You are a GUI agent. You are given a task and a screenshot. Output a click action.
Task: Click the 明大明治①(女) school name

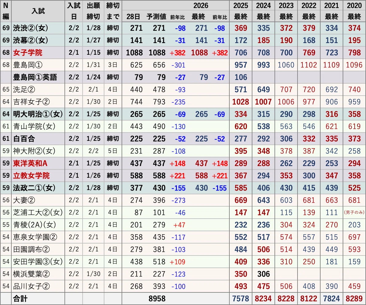[x=38, y=114]
